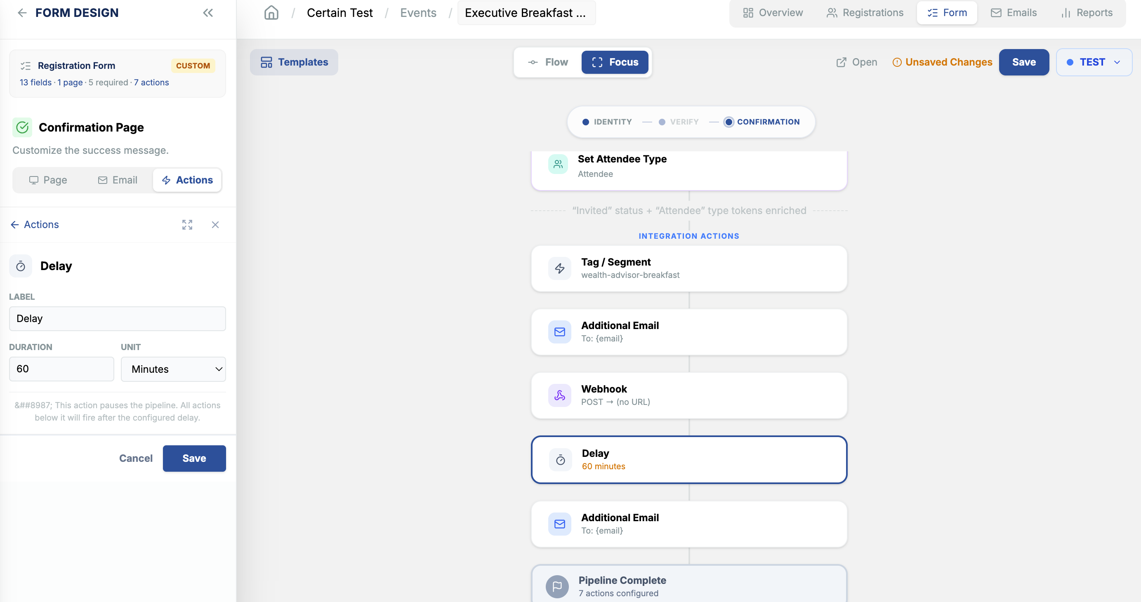Open the Certain Test breadcrumb
The height and width of the screenshot is (602, 1141).
[x=340, y=13]
